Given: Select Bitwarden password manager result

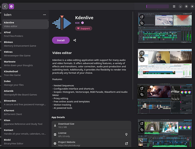Looking at the screenshot, I should (25, 102).
